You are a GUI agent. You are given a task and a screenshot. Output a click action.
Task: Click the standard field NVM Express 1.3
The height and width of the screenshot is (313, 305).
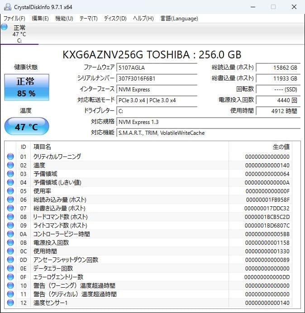tap(208, 122)
